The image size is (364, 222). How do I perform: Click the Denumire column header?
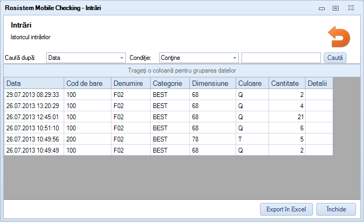(131, 83)
